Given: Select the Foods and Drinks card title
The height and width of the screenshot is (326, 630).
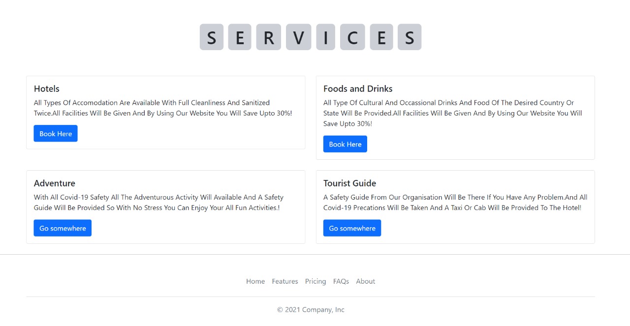Looking at the screenshot, I should [358, 89].
